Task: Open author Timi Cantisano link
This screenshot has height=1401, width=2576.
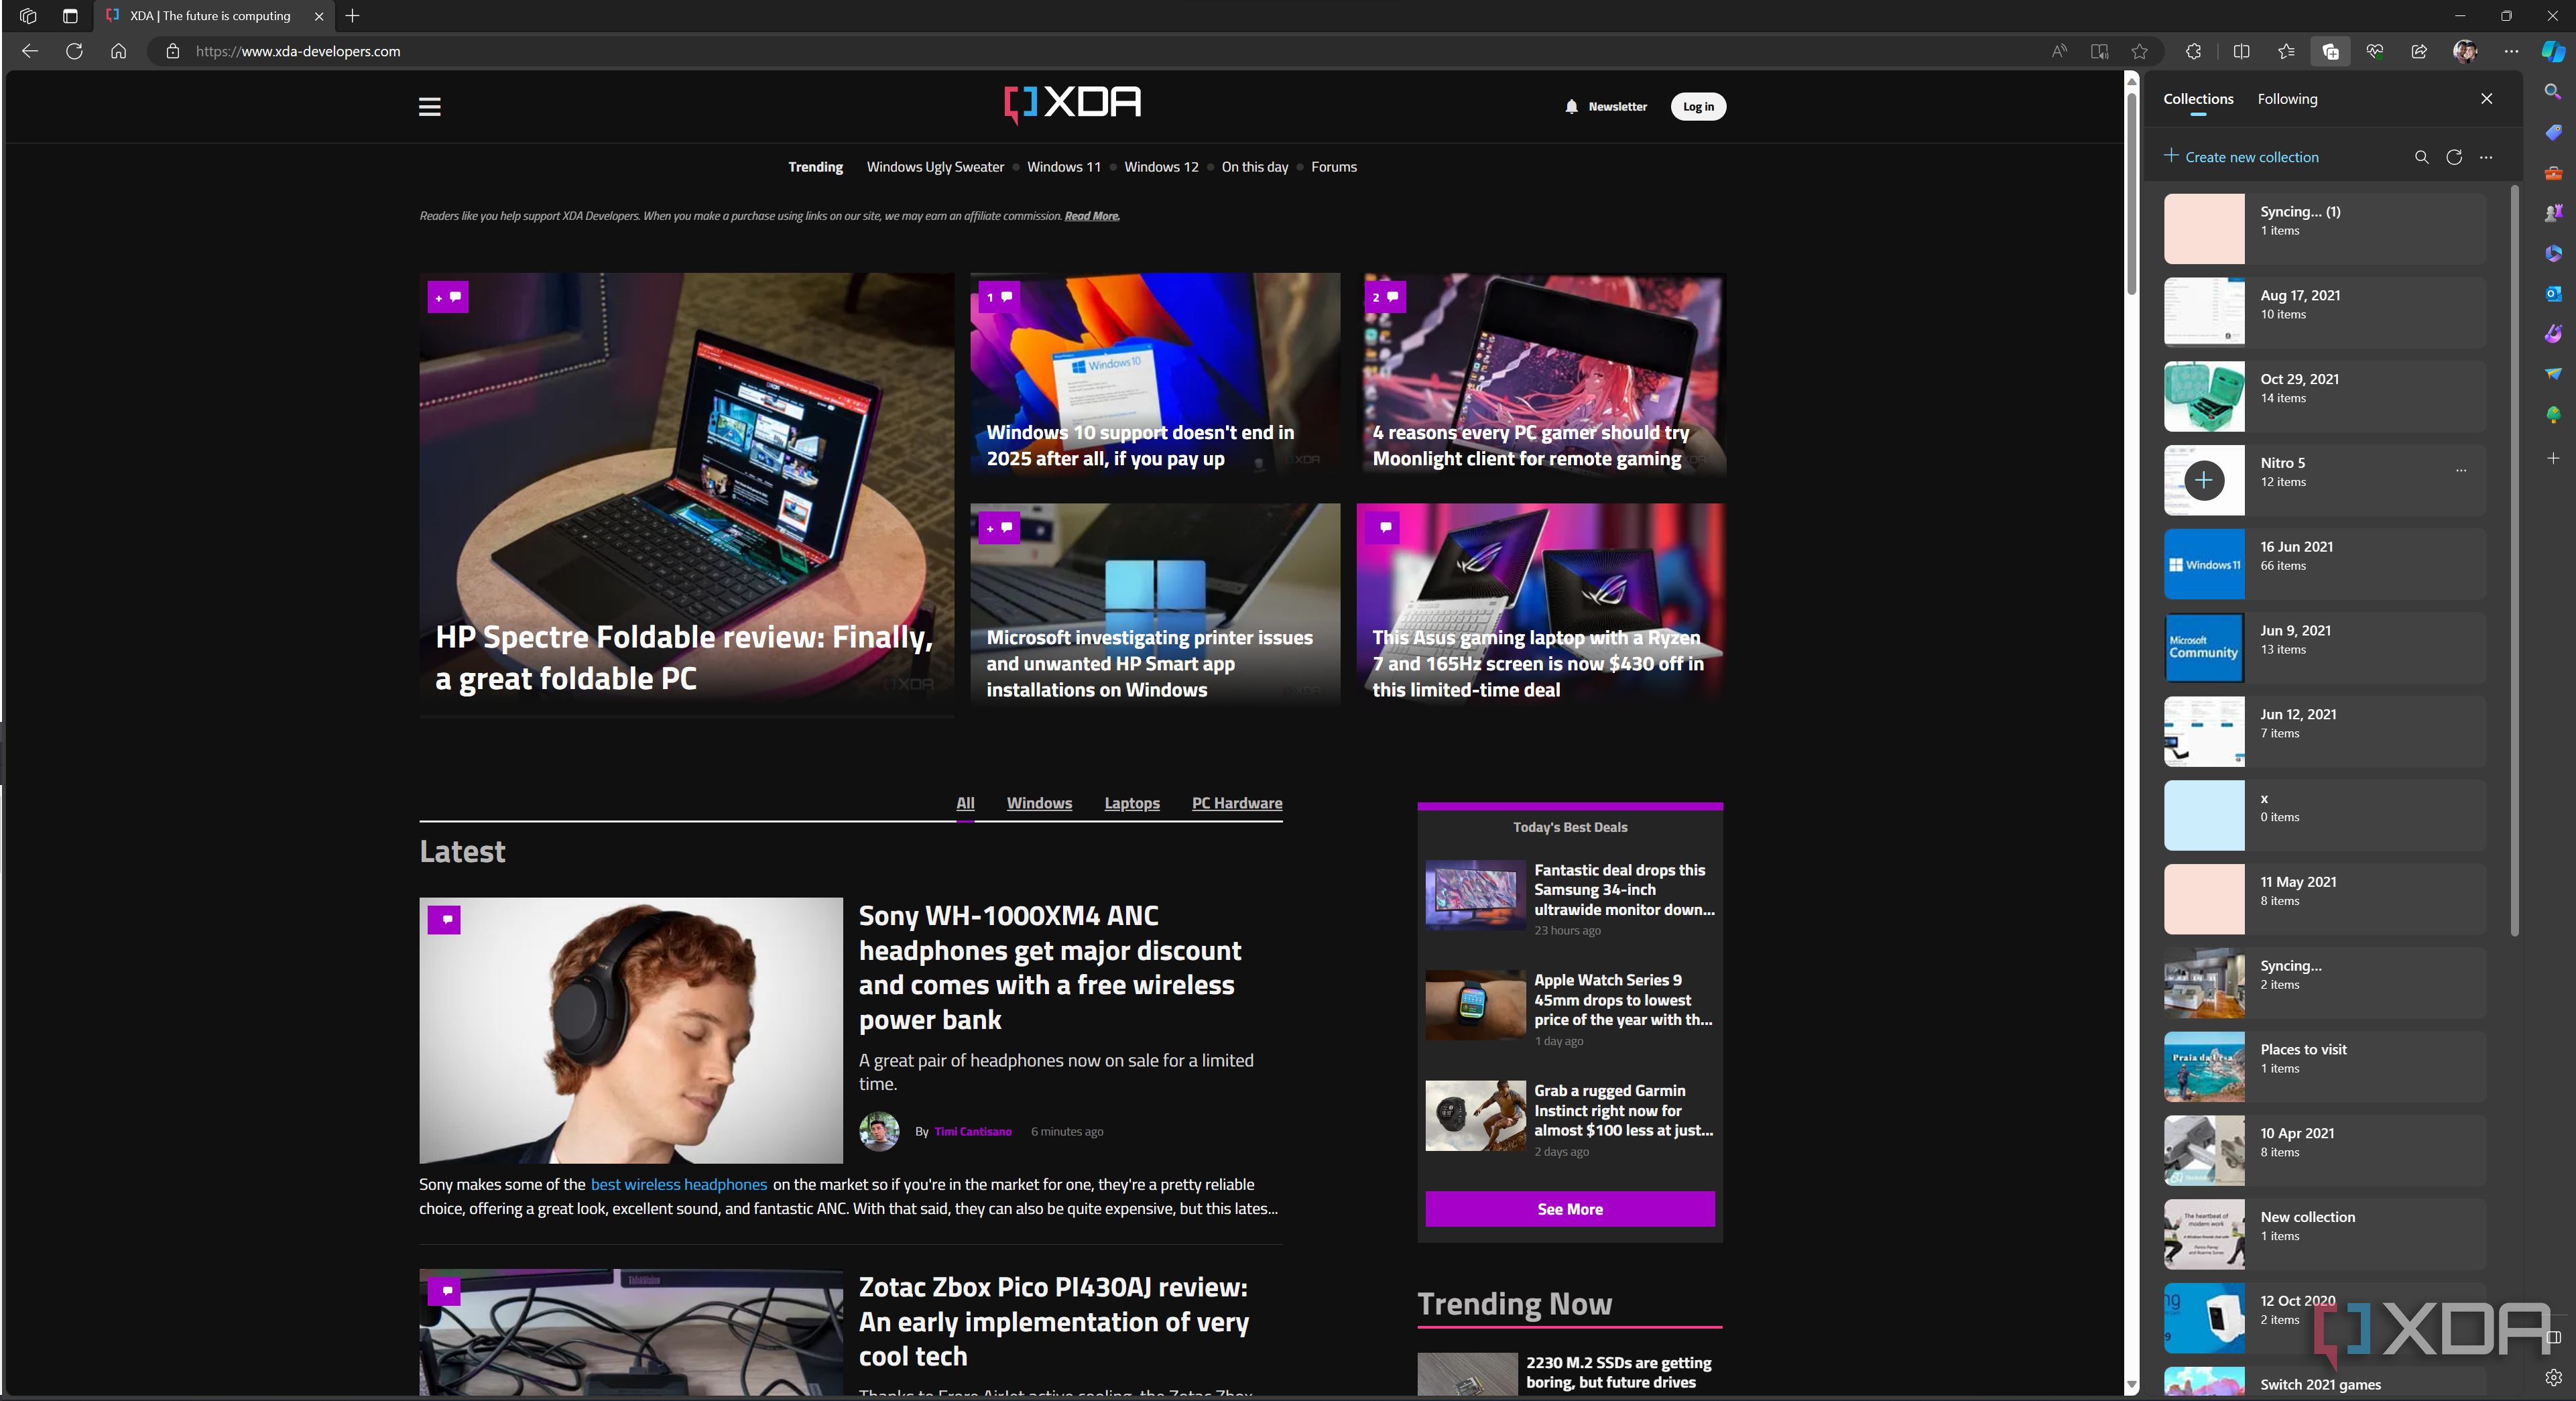Action: click(973, 1132)
